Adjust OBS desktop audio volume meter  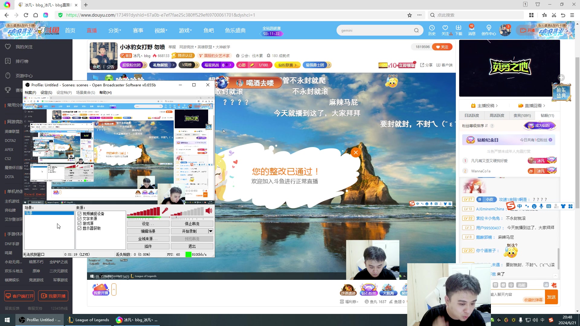click(x=187, y=211)
